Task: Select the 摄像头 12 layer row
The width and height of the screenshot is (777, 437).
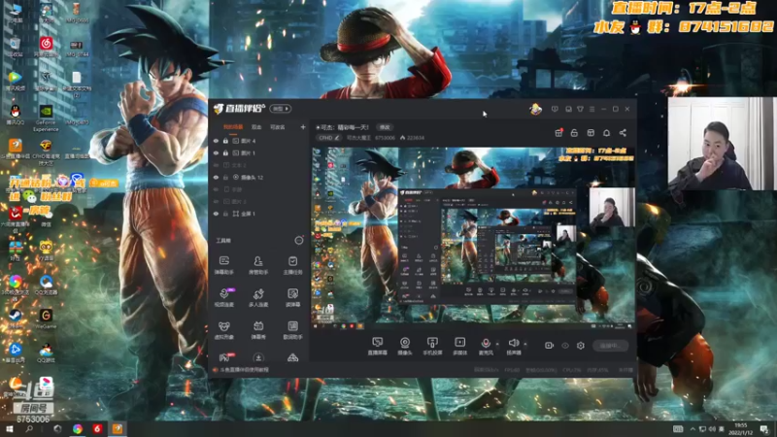Action: coord(259,178)
